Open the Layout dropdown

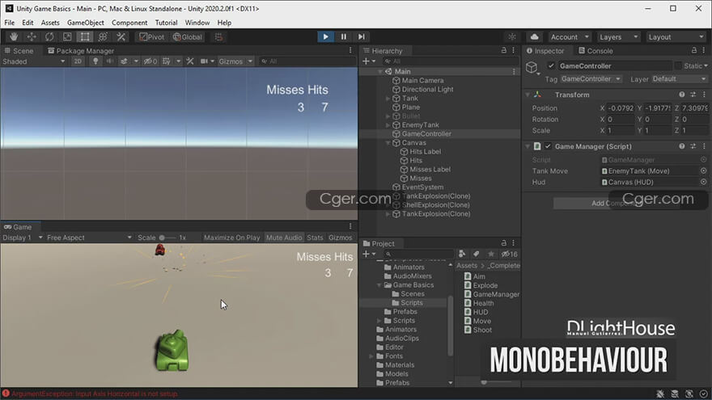click(676, 36)
